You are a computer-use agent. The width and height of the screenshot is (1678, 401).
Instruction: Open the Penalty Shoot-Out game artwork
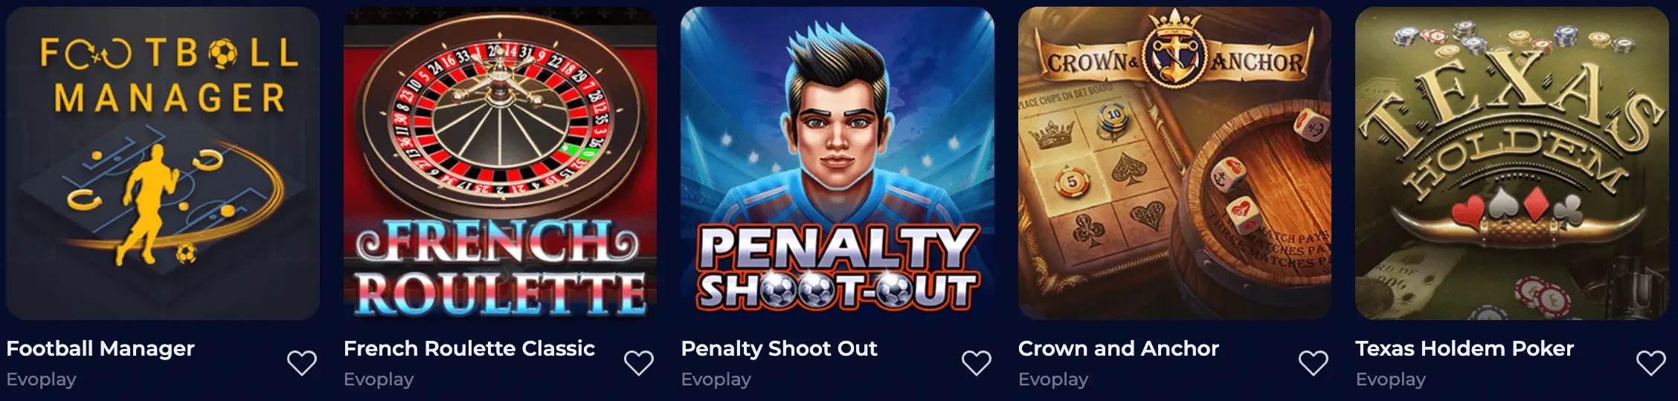tap(838, 163)
